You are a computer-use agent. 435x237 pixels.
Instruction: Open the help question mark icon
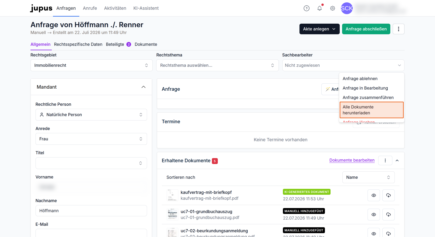point(307,8)
